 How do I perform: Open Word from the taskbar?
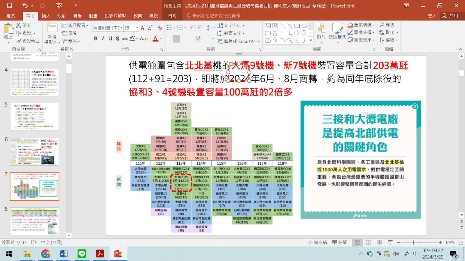pos(64,254)
